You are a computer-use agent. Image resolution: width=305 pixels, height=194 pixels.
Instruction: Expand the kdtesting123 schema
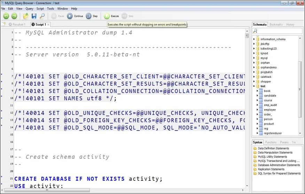[x=254, y=48]
